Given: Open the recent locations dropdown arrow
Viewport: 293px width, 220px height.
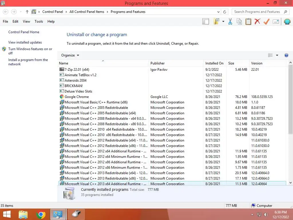Looking at the screenshot, I should click(21, 12).
